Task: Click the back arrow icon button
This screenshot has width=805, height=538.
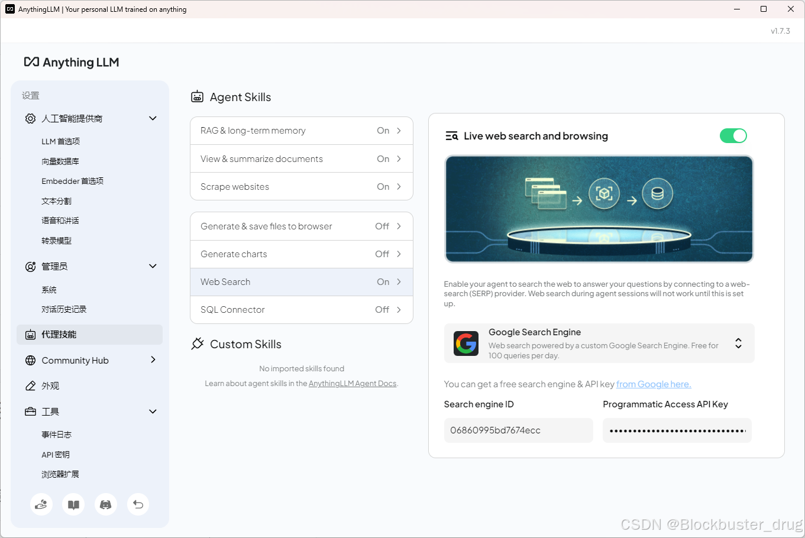Action: coord(138,504)
